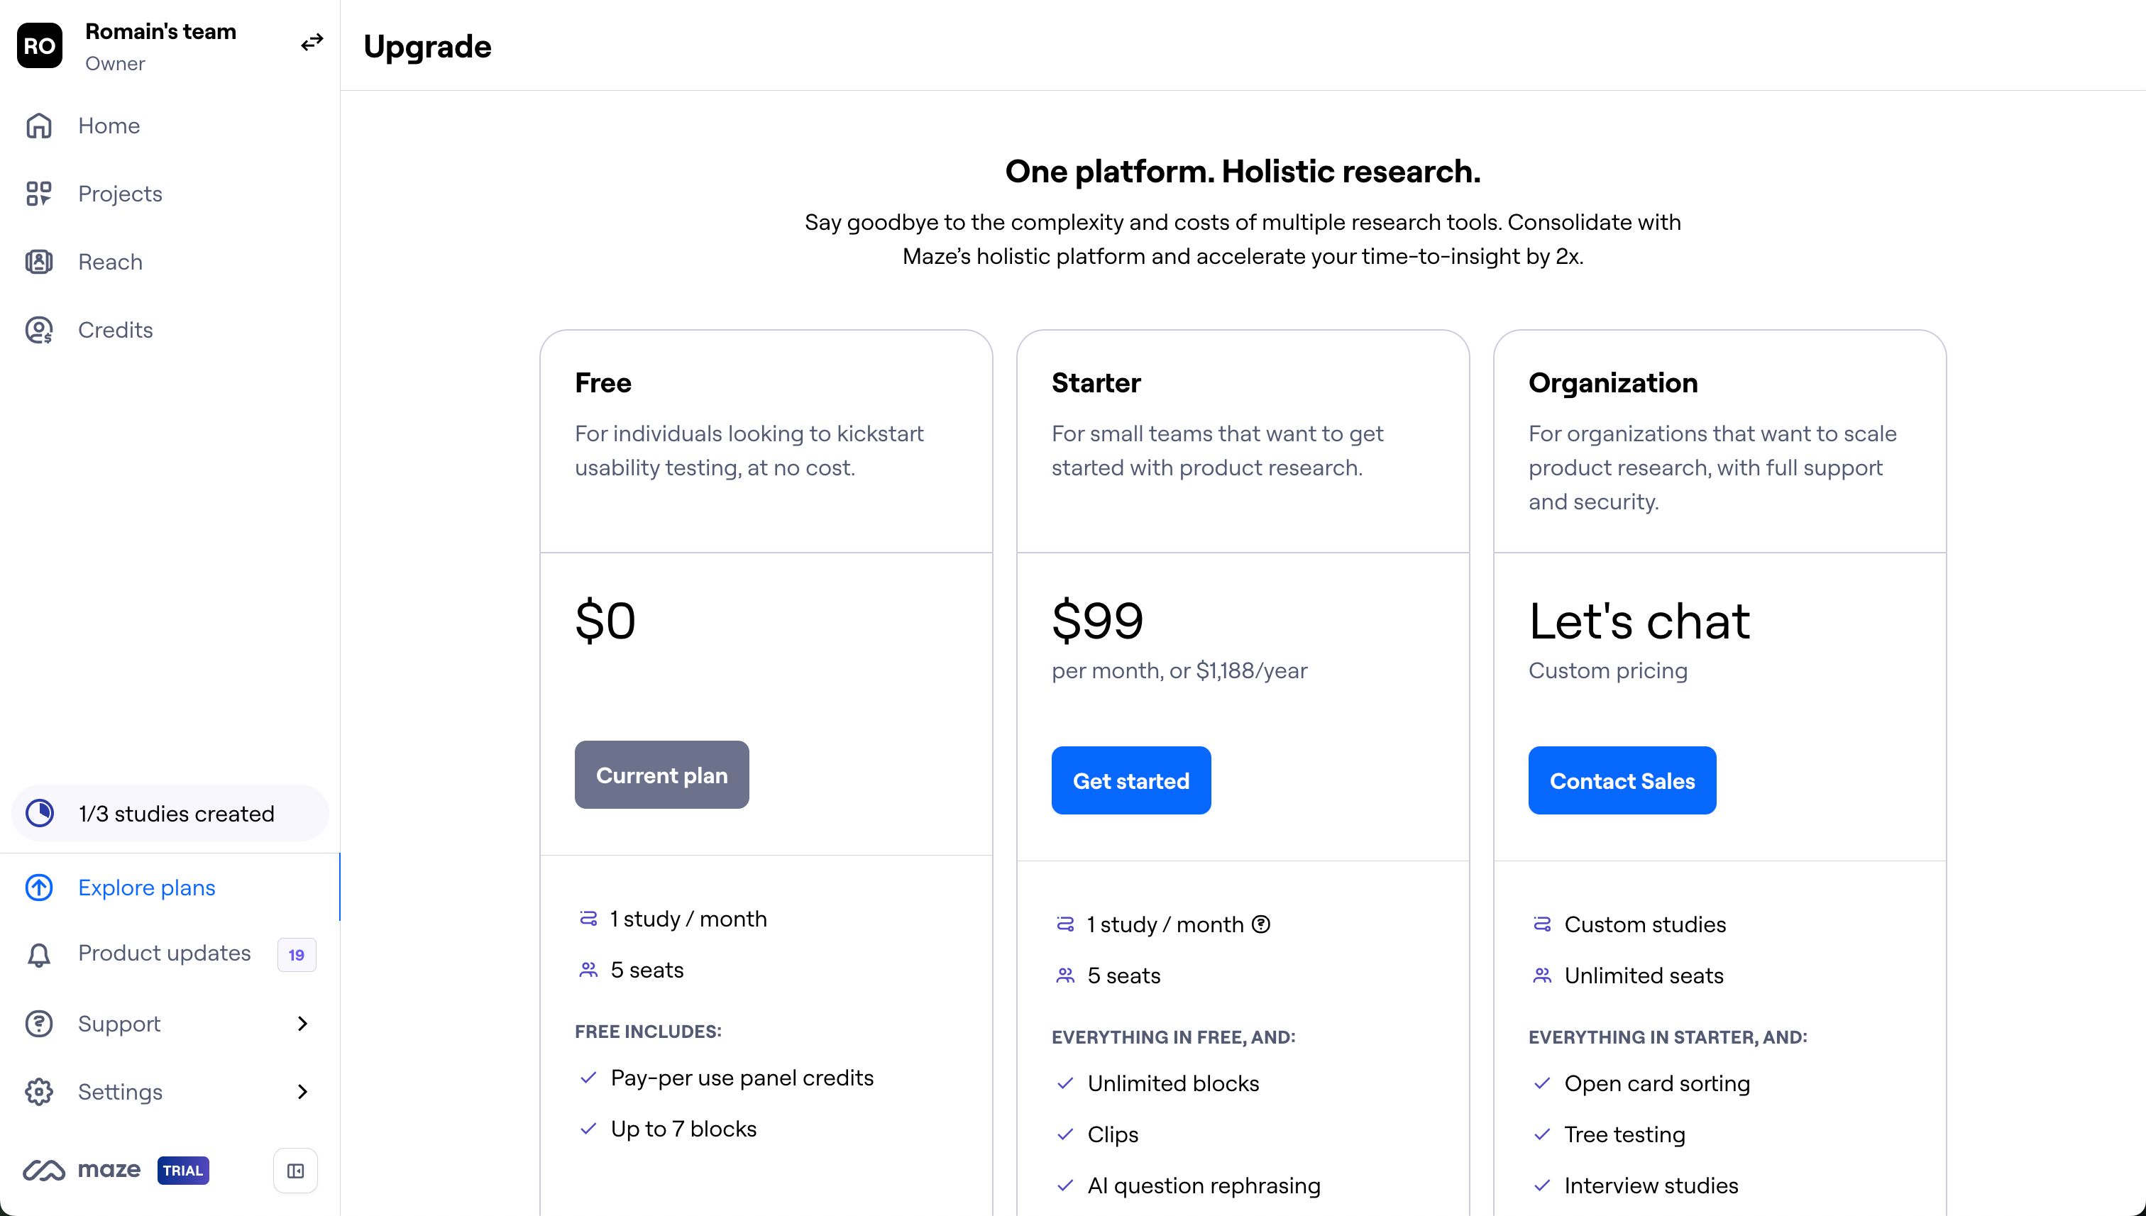Viewport: 2146px width, 1216px height.
Task: Click the study icon in Organization plan
Action: [x=1542, y=924]
